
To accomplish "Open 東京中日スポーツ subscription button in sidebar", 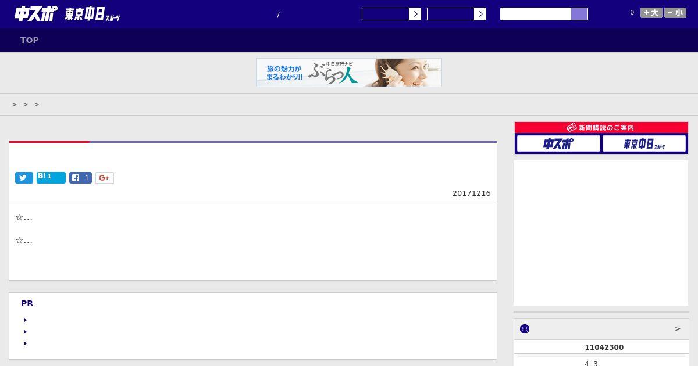I will click(644, 143).
